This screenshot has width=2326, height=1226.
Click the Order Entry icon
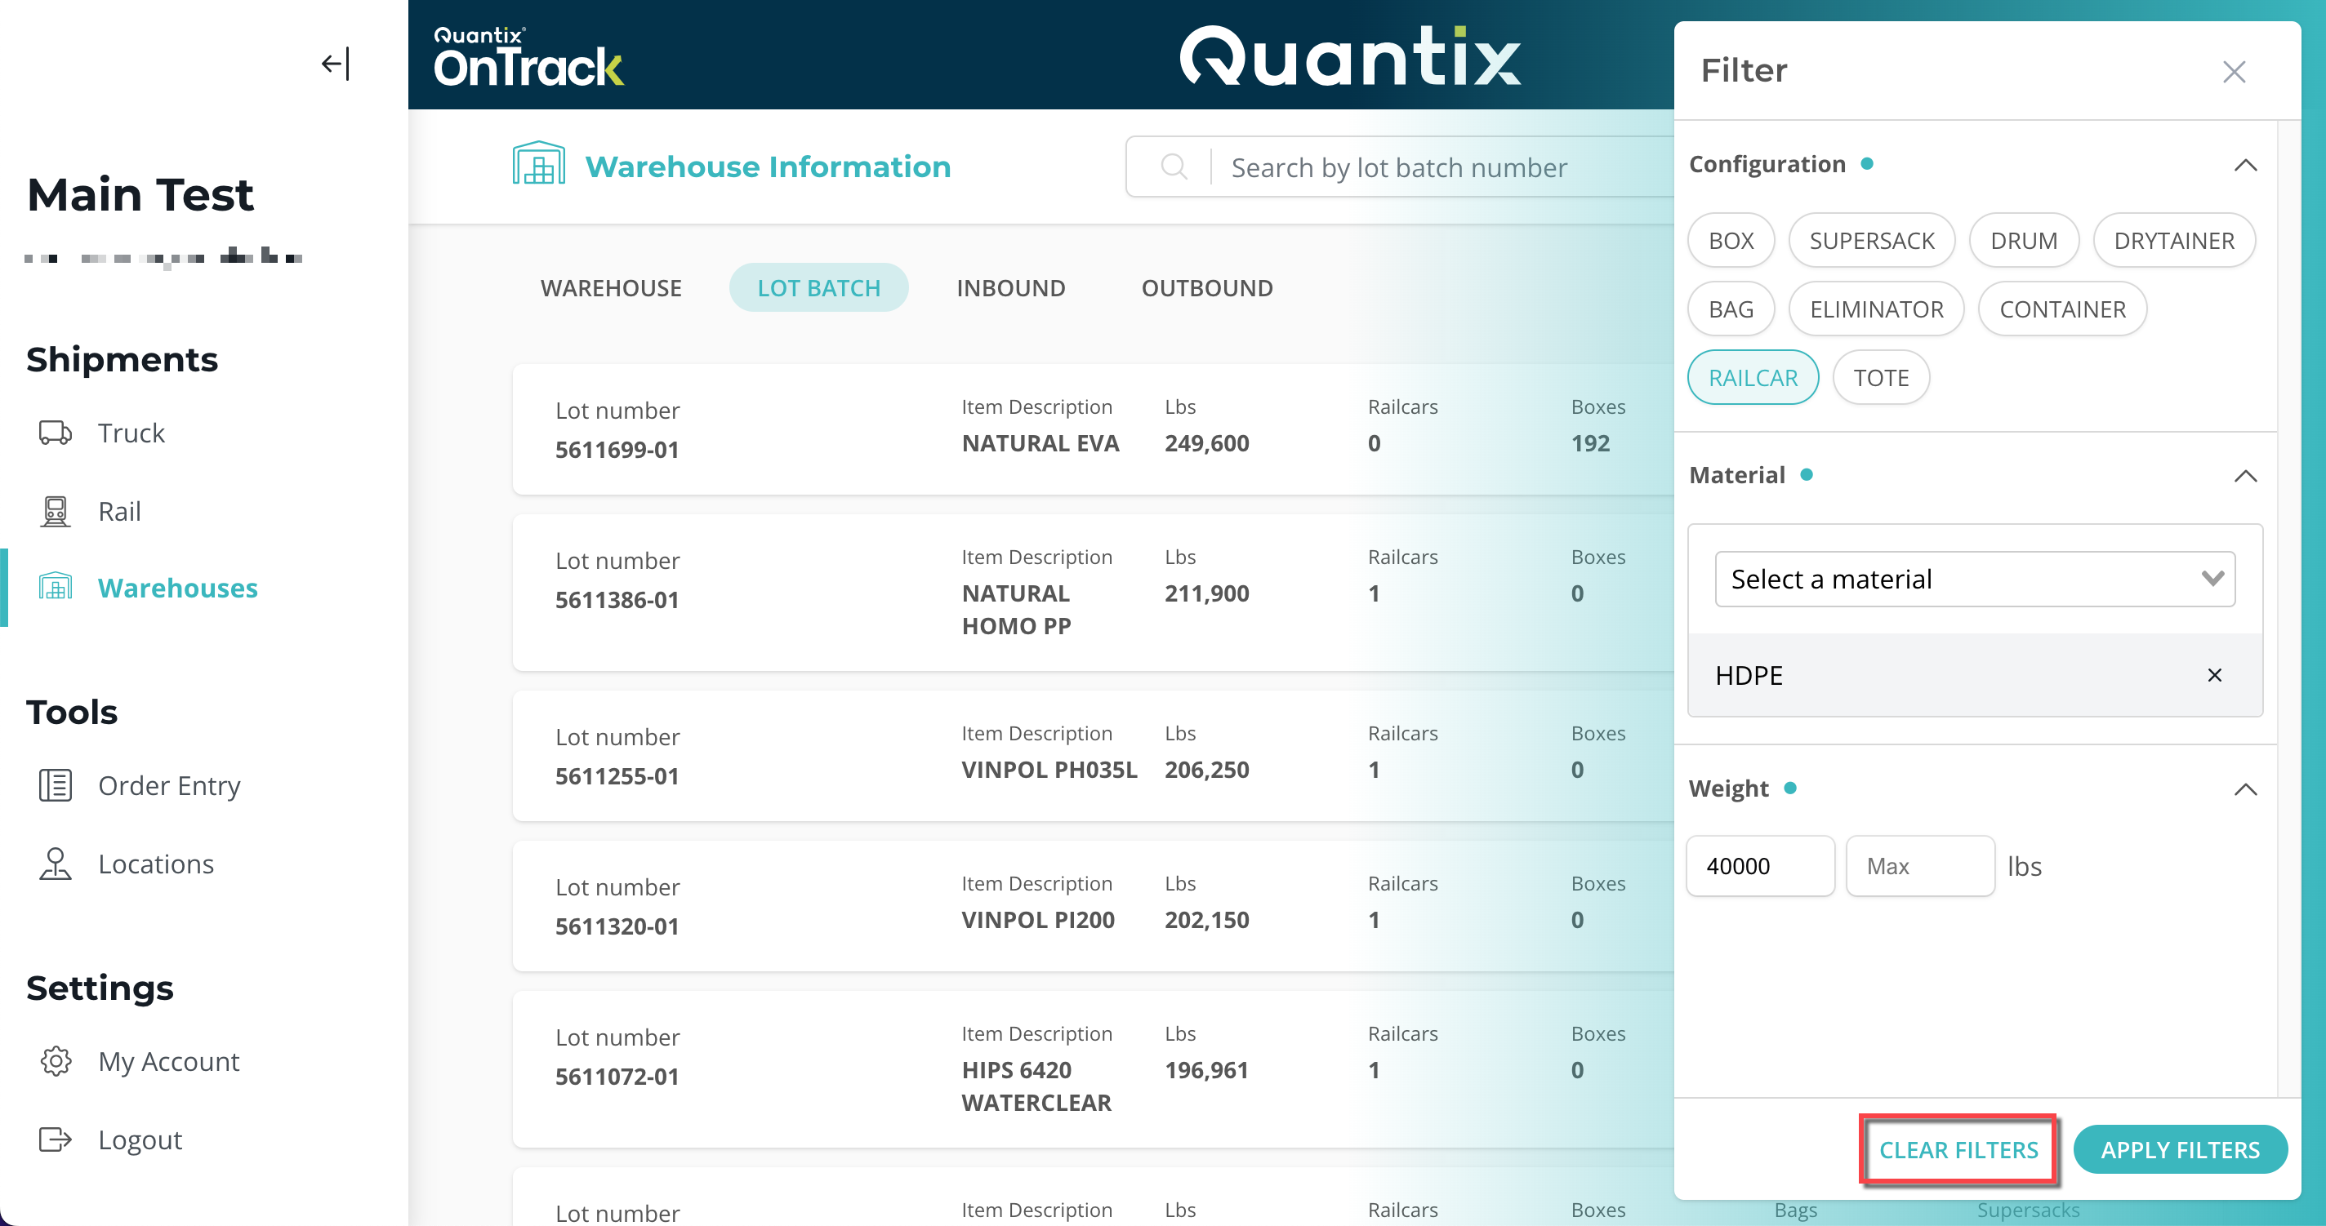tap(55, 786)
